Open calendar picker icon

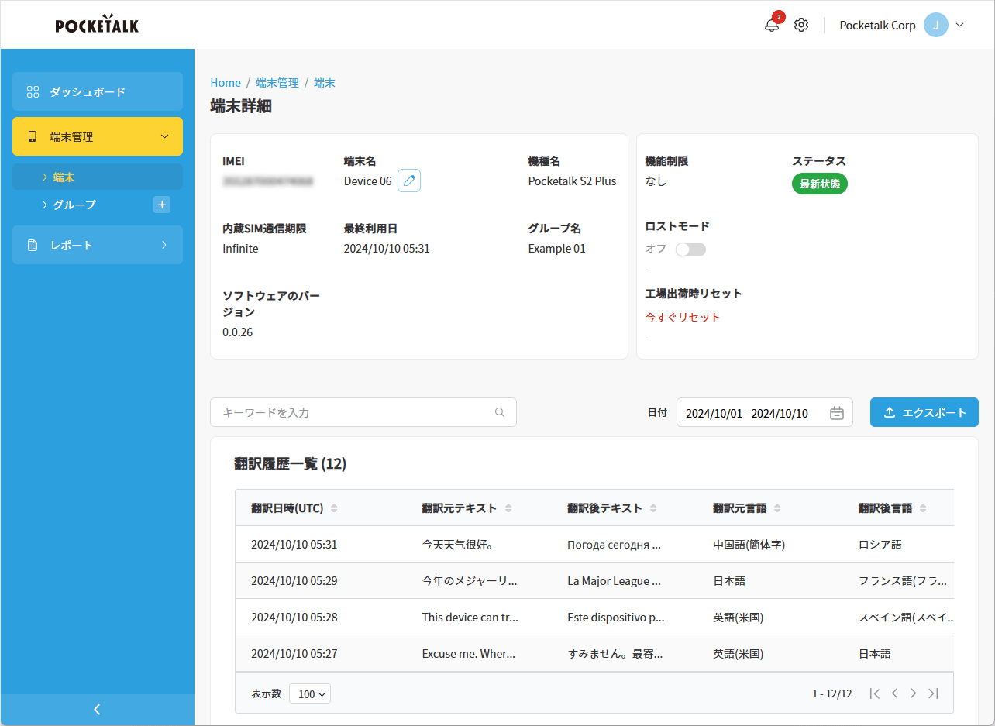tap(837, 413)
